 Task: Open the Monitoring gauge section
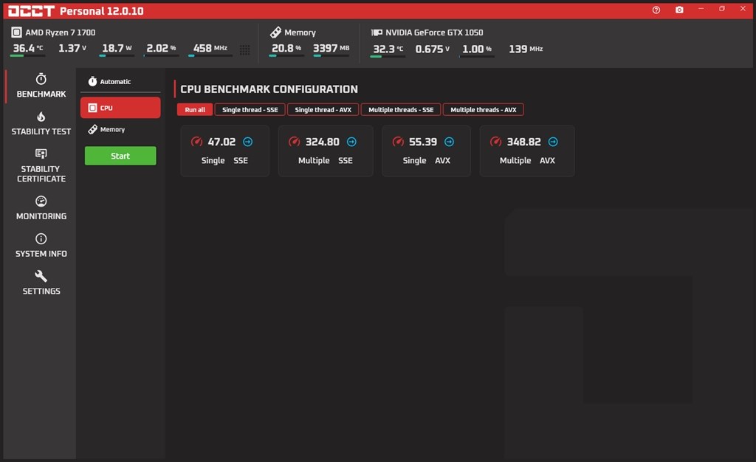41,208
